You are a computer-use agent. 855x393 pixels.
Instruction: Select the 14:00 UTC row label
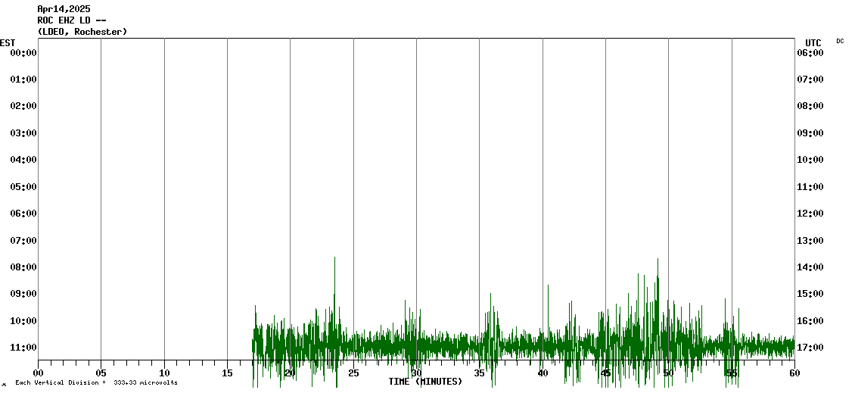coord(810,267)
